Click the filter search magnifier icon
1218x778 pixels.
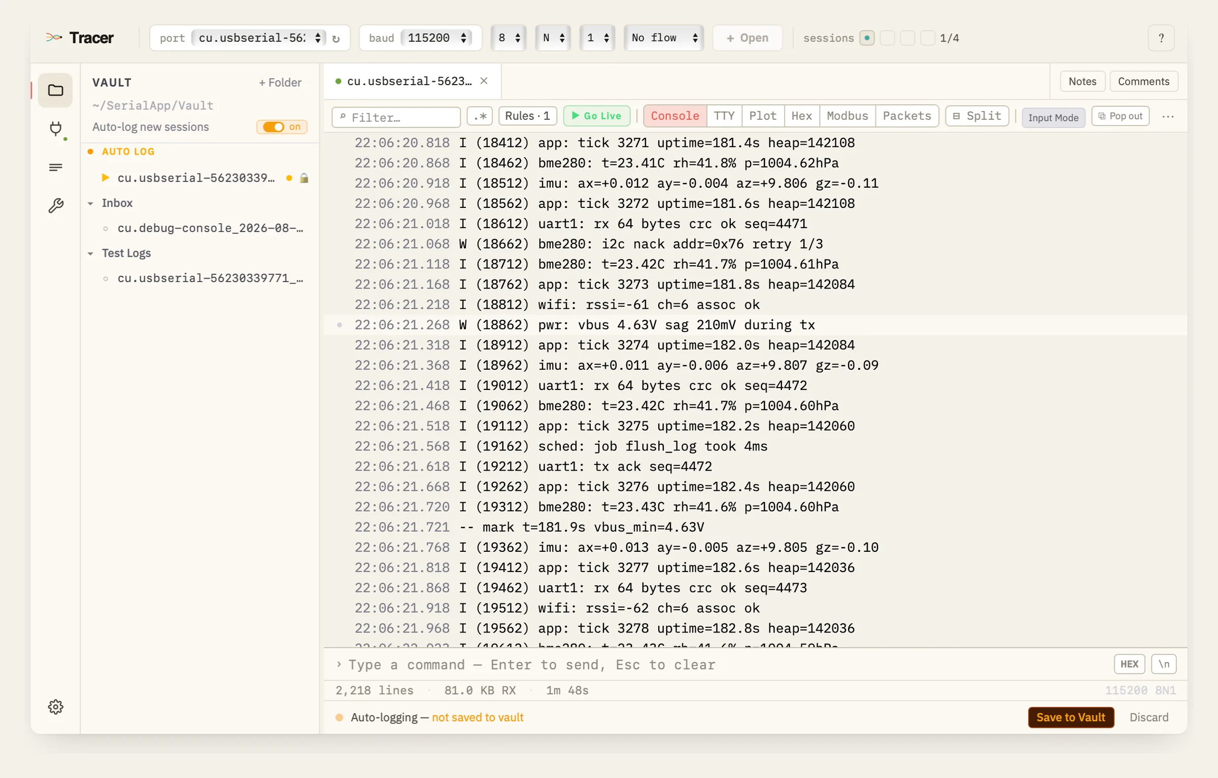click(x=343, y=117)
